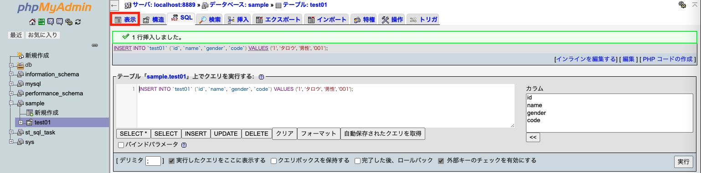This screenshot has width=701, height=173.
Task: Toggle the バインドパラメータ checkbox
Action: pyautogui.click(x=121, y=145)
